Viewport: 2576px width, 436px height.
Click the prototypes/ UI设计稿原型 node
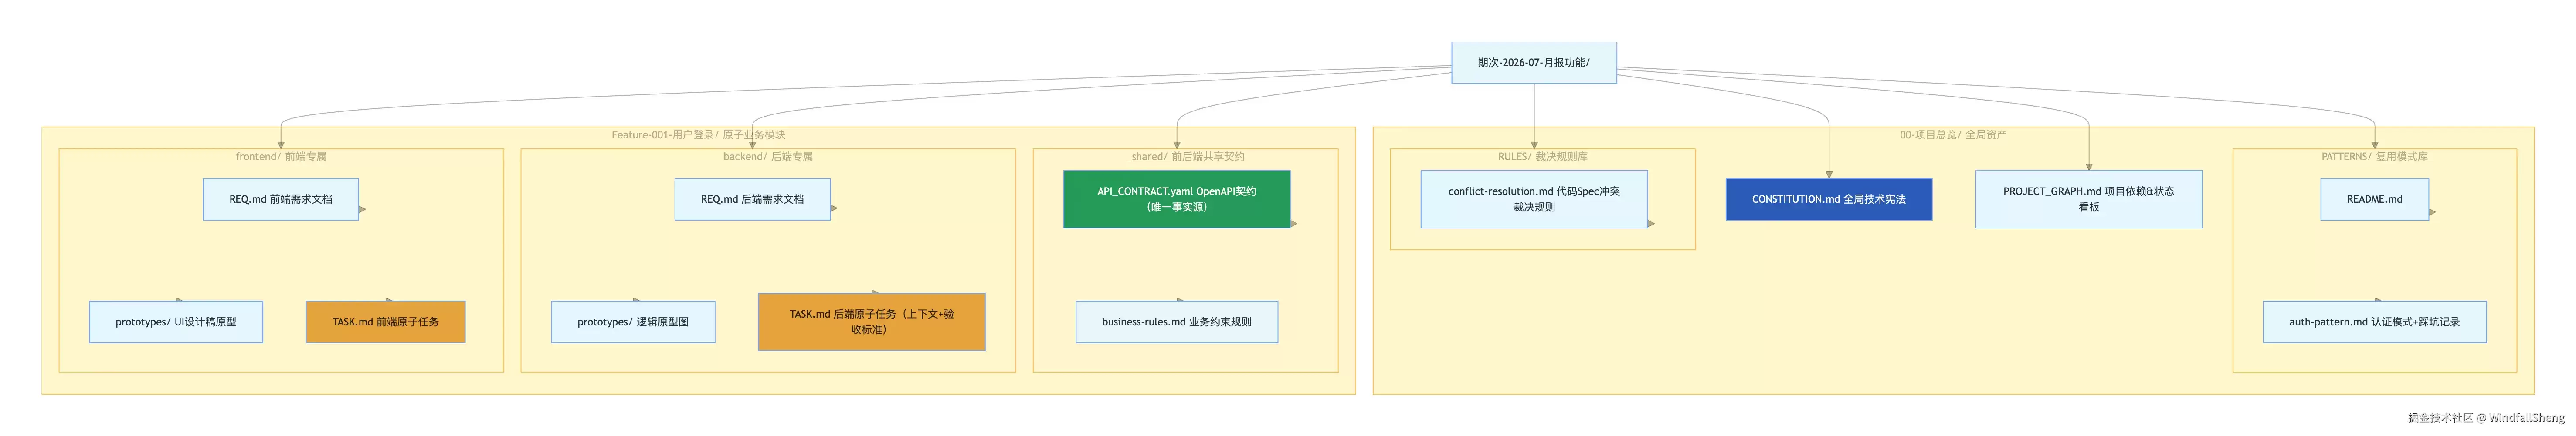[x=176, y=322]
